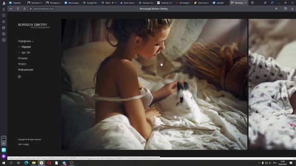Click the microphone icon in system tray

(x=263, y=163)
